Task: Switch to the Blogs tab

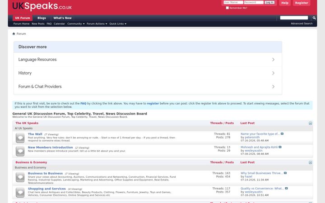Action: [x=42, y=18]
